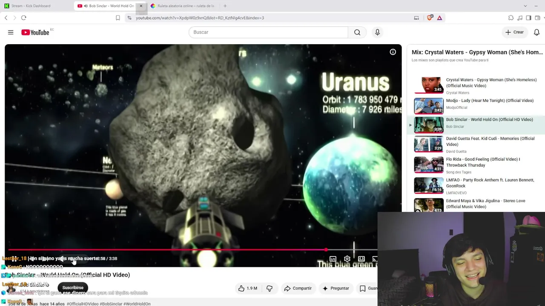Click the Suscribirse button
Screen dimensions: 545x306
pyautogui.click(x=73, y=288)
